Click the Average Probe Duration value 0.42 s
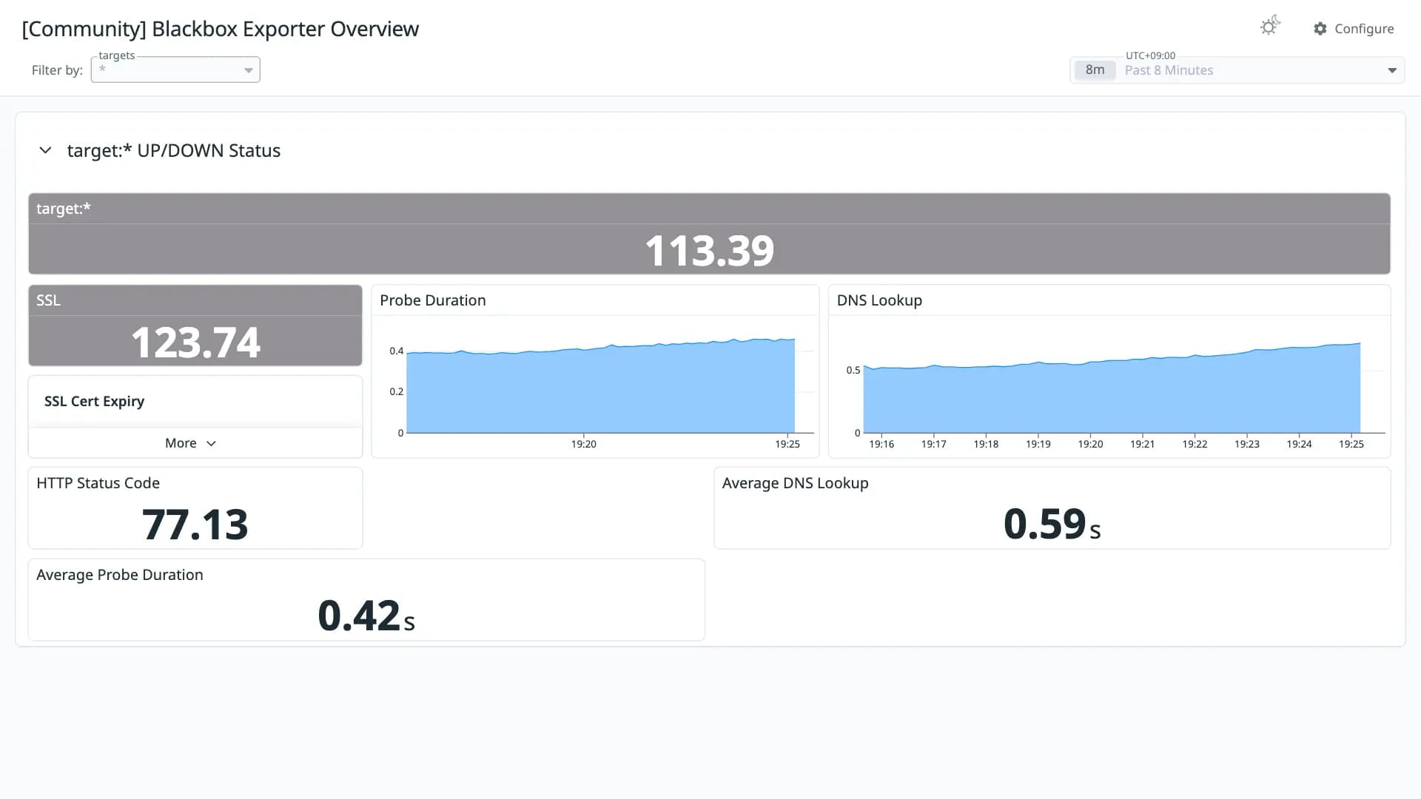This screenshot has width=1421, height=799. click(x=366, y=616)
